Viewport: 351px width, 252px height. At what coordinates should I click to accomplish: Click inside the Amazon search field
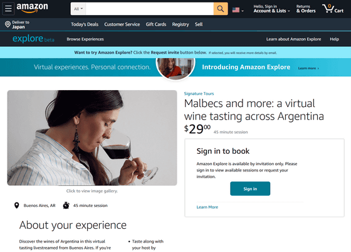(x=150, y=9)
